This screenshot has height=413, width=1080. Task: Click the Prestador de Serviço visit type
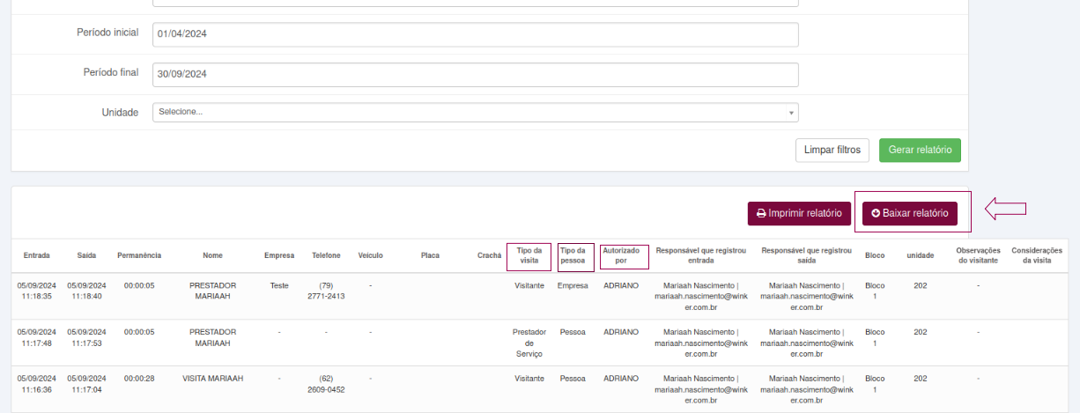point(529,343)
